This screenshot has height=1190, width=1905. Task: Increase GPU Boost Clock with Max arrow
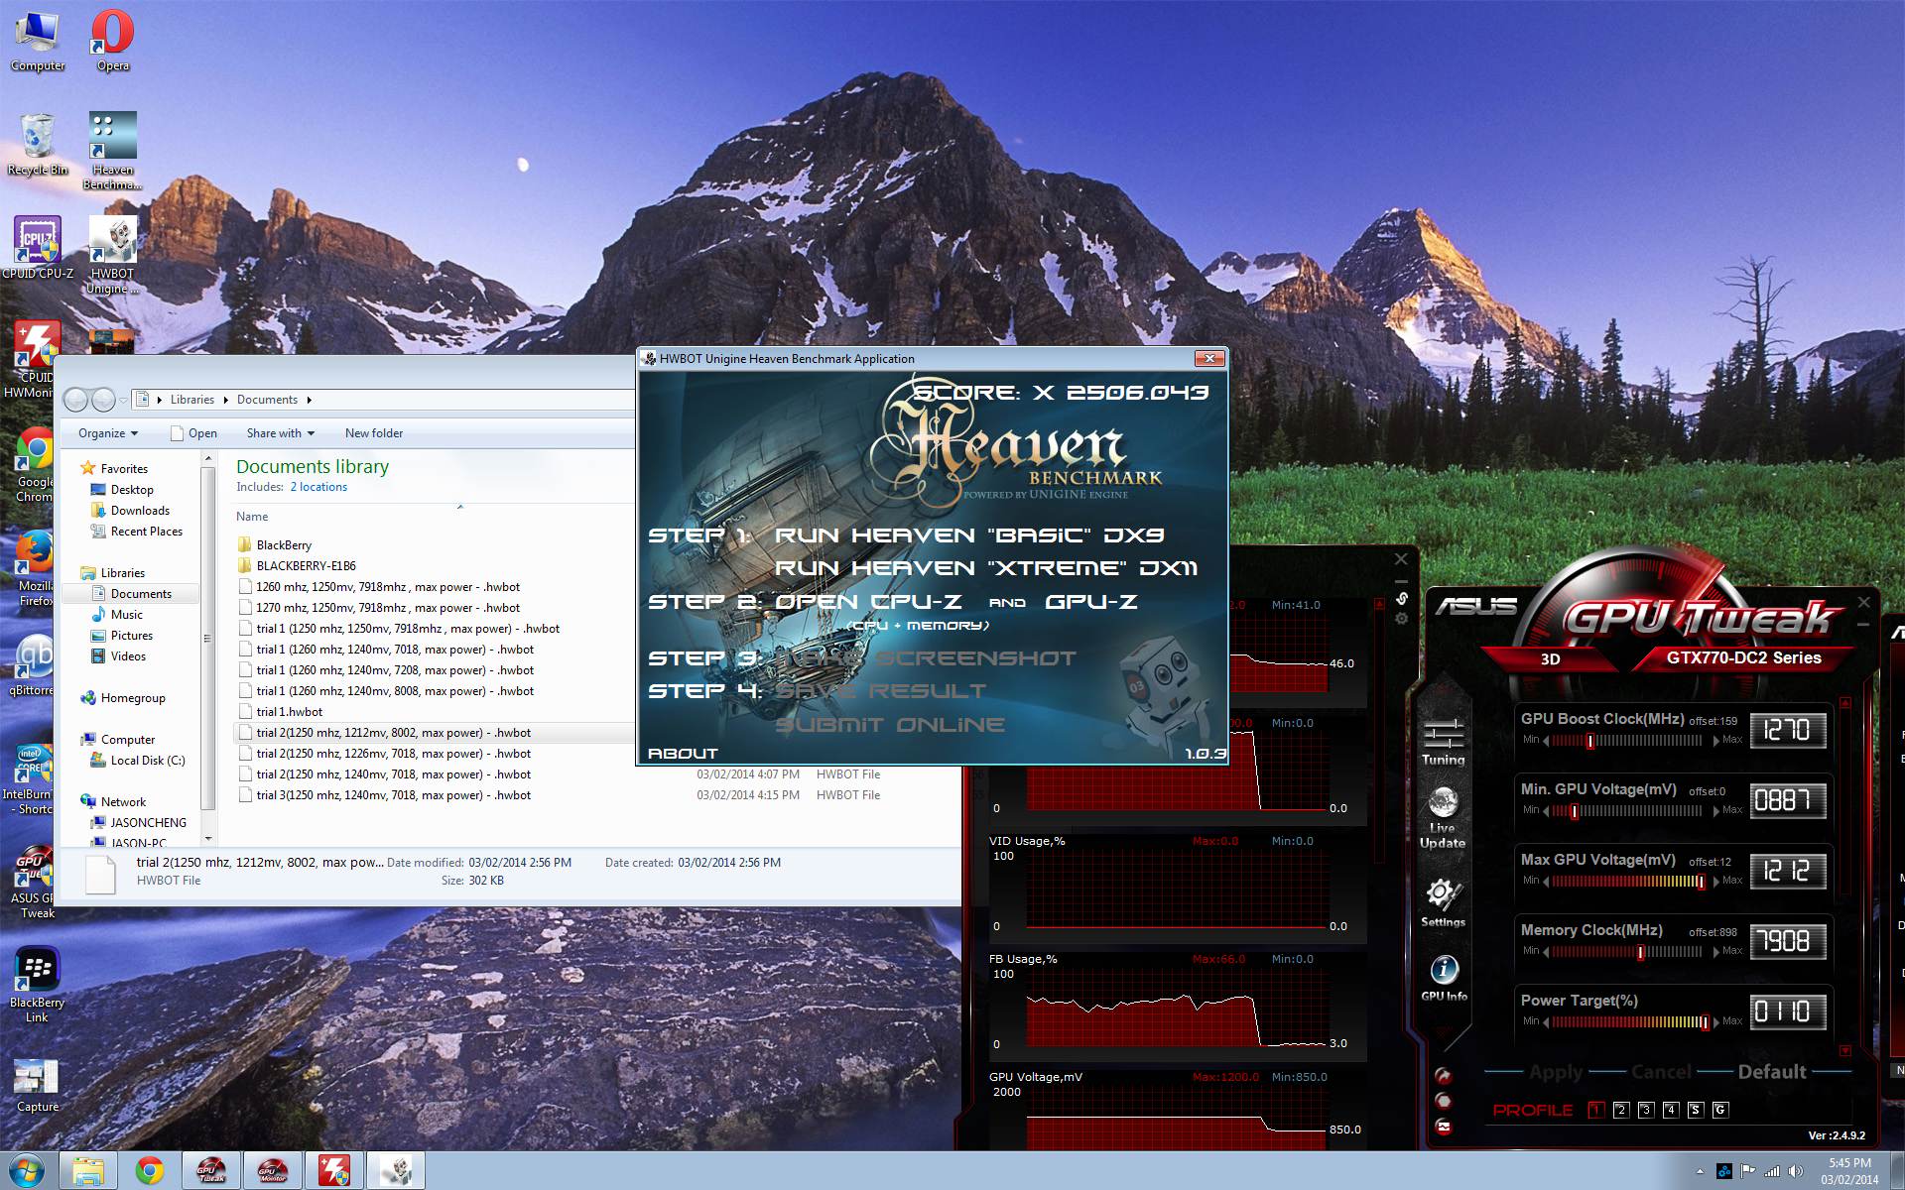coord(1716,741)
